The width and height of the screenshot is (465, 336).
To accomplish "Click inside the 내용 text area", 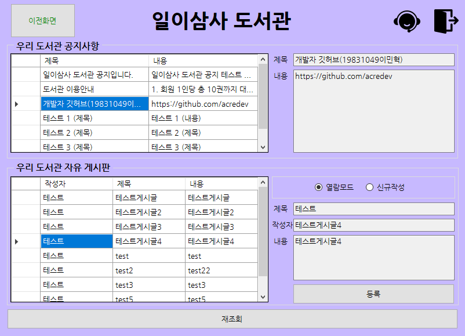I will click(373, 255).
